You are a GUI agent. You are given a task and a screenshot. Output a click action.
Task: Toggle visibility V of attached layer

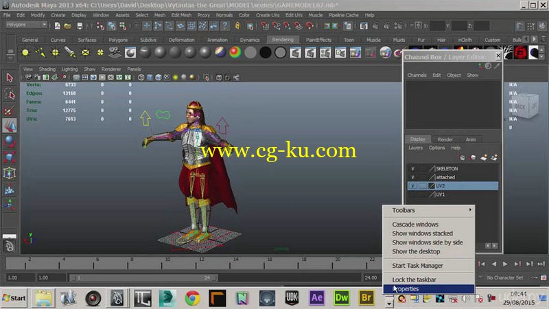[413, 177]
